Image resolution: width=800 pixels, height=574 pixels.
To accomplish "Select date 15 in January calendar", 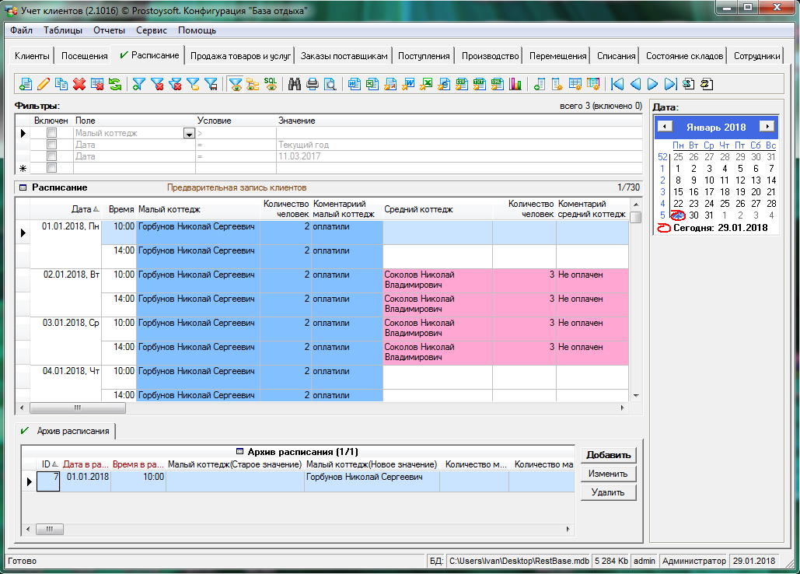I will click(x=678, y=192).
